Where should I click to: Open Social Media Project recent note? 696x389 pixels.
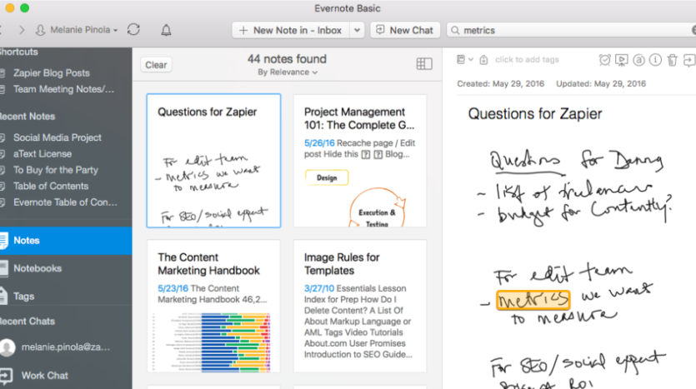pyautogui.click(x=58, y=137)
